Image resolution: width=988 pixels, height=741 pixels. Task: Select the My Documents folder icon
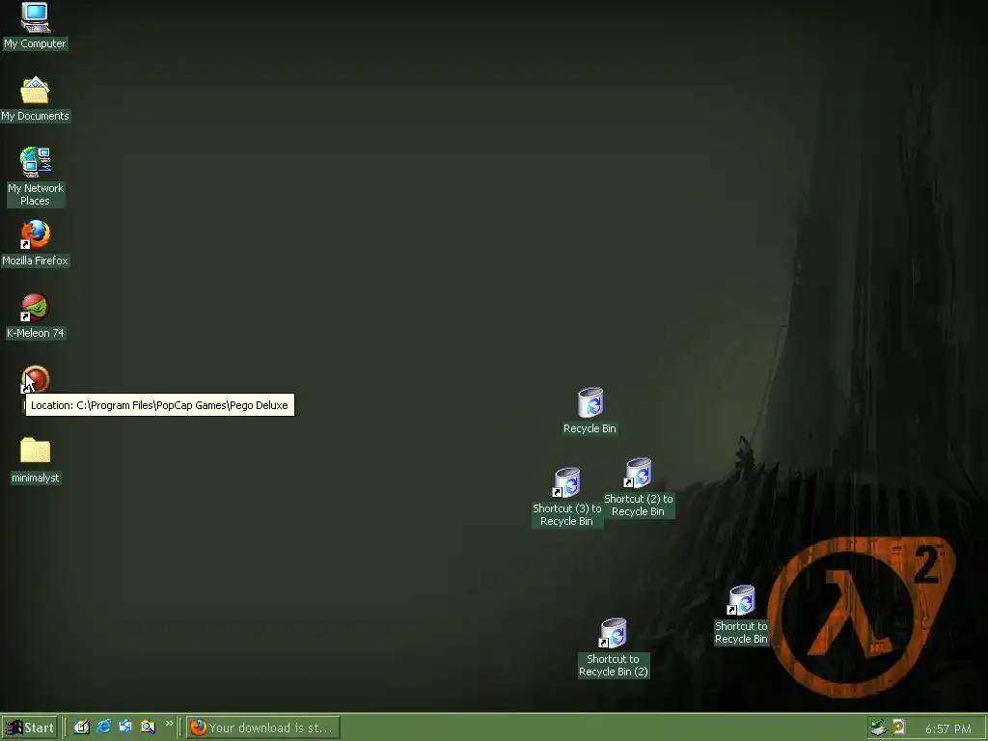36,91
